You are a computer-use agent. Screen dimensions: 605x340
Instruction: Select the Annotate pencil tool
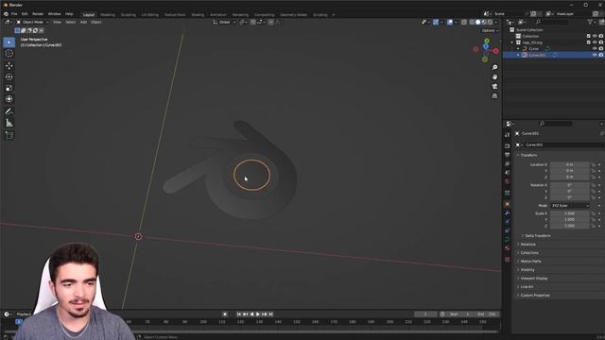9,111
